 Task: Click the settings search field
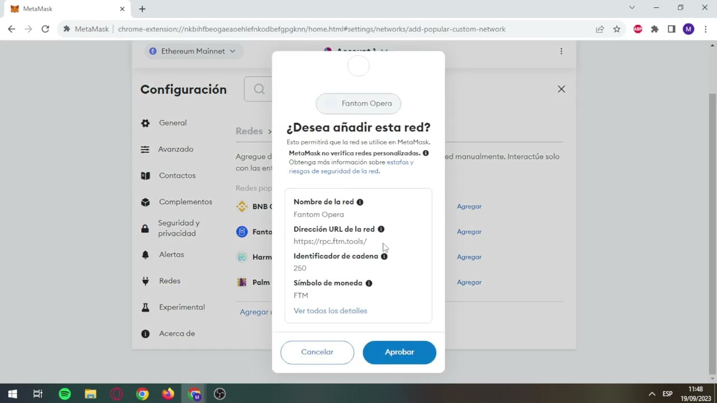coord(259,90)
